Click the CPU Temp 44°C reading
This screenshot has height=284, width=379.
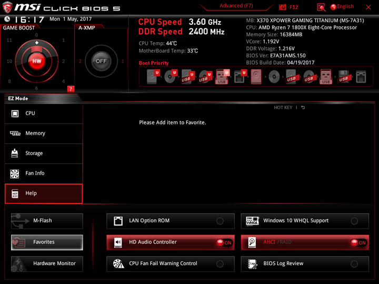point(158,44)
